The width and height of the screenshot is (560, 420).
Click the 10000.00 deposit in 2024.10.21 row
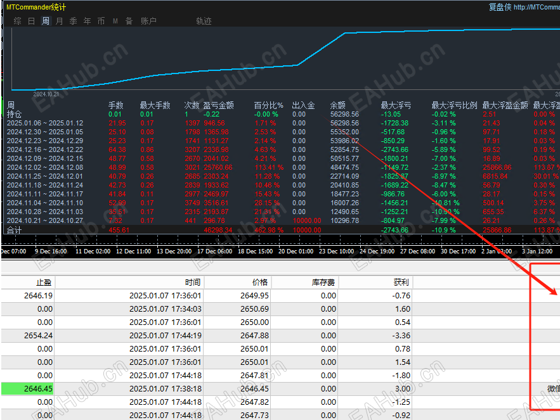[307, 220]
